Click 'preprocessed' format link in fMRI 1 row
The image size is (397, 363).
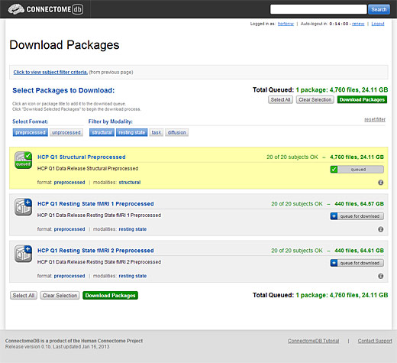tap(69, 229)
